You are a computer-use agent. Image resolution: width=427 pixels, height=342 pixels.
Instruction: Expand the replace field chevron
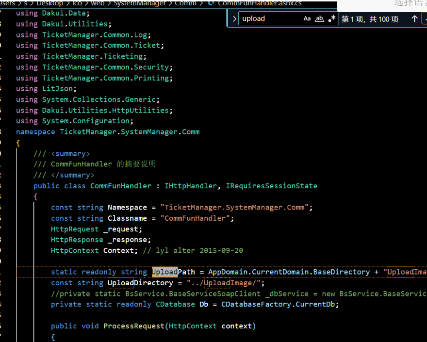pos(234,19)
